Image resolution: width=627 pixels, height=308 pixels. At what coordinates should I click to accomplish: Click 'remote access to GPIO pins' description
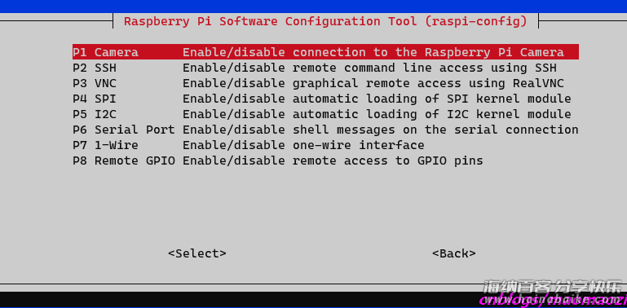(x=388, y=161)
